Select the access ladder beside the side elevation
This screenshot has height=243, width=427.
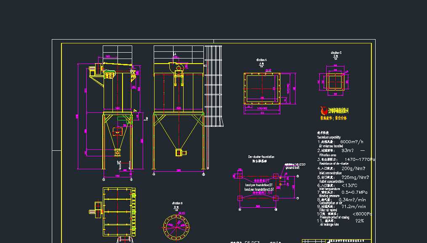click(x=213, y=86)
